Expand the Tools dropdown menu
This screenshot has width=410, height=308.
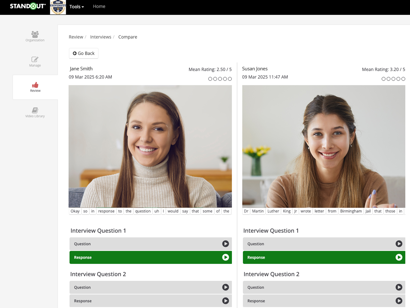coord(77,7)
